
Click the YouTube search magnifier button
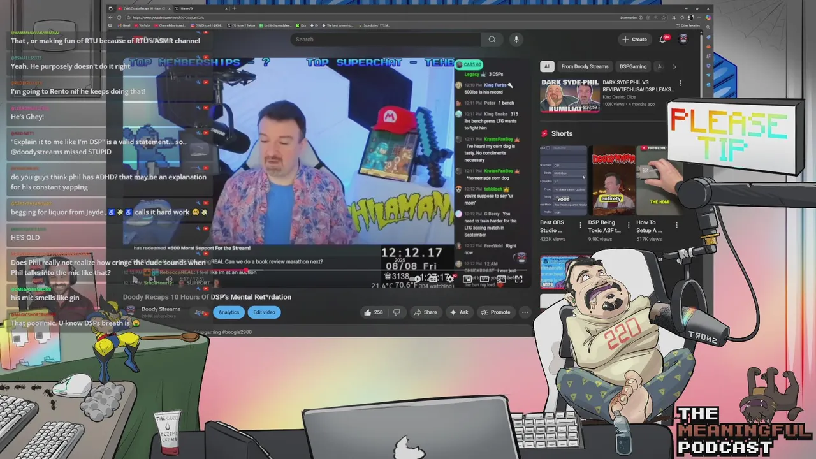tap(492, 40)
